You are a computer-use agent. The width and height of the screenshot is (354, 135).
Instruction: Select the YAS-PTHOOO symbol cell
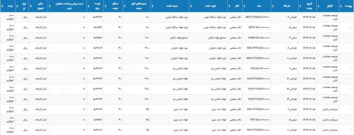click(259, 79)
